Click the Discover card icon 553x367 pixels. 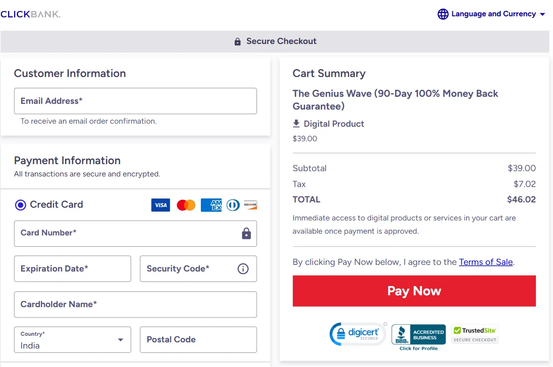pyautogui.click(x=251, y=205)
